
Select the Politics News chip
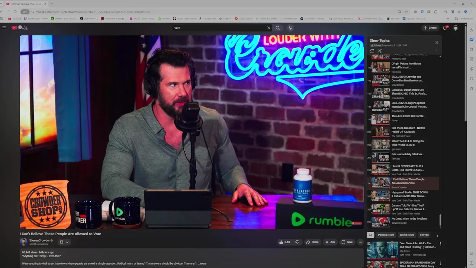tap(386, 235)
